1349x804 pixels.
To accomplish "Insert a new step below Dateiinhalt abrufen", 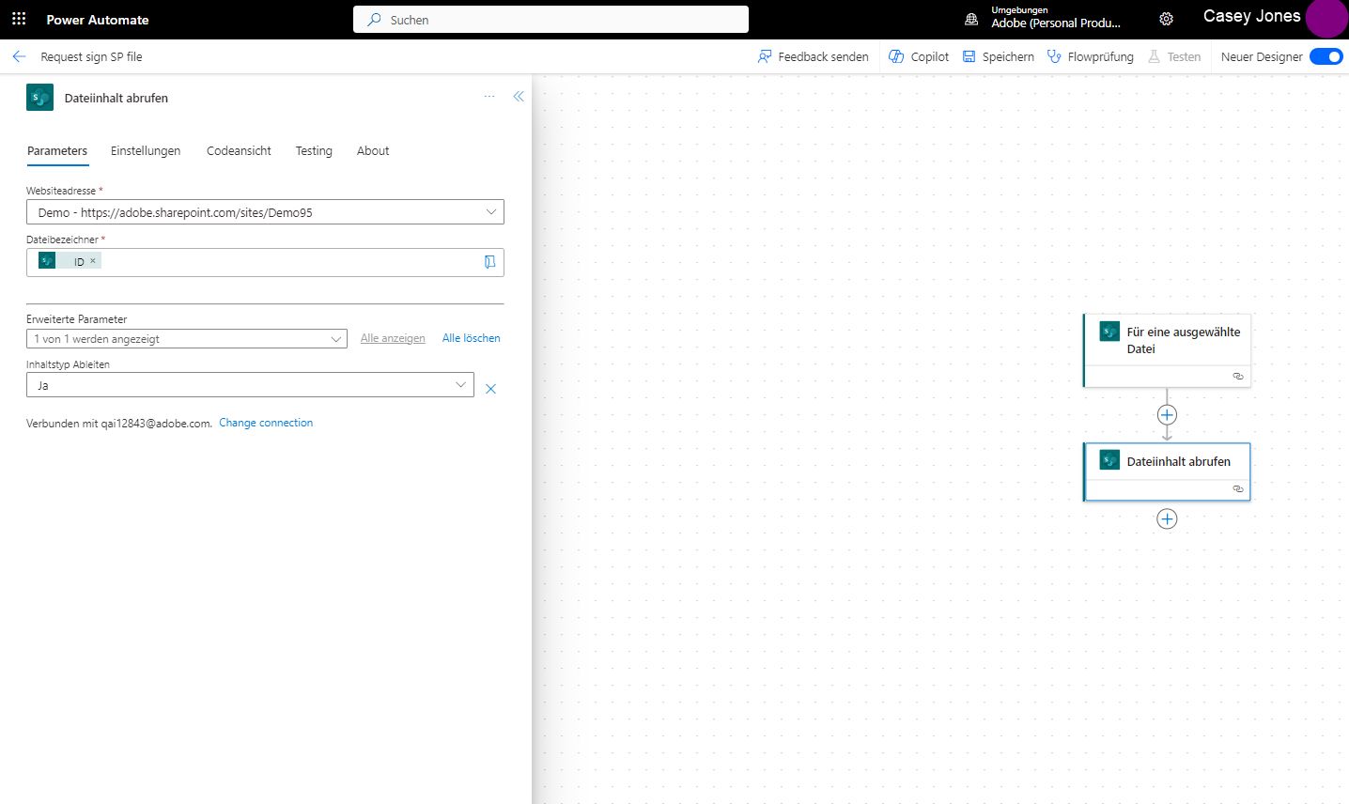I will [x=1166, y=518].
